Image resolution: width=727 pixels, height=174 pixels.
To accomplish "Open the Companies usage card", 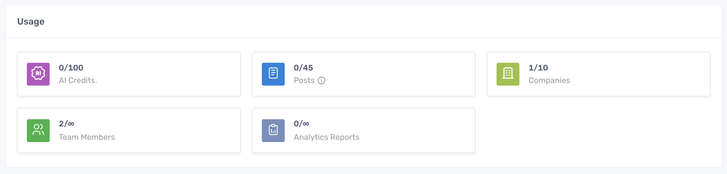I will click(x=599, y=74).
